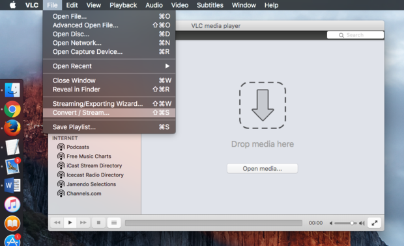Open the Audio menu
404x246 pixels.
coord(154,5)
